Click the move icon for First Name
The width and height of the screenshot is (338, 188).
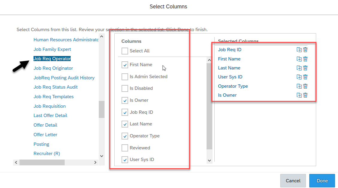click(x=299, y=59)
